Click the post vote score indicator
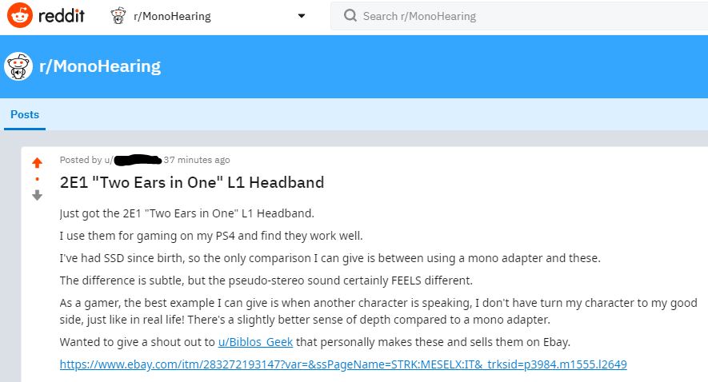 [37, 179]
